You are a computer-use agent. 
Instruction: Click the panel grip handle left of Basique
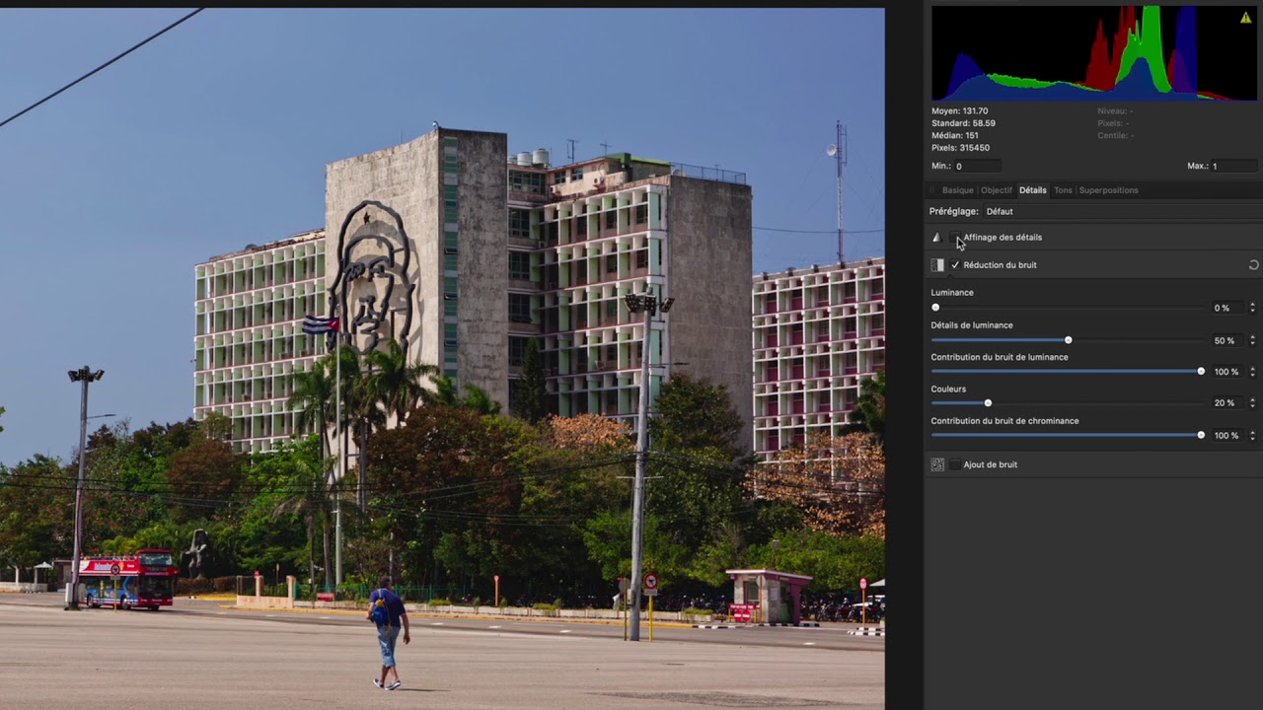[x=933, y=190]
